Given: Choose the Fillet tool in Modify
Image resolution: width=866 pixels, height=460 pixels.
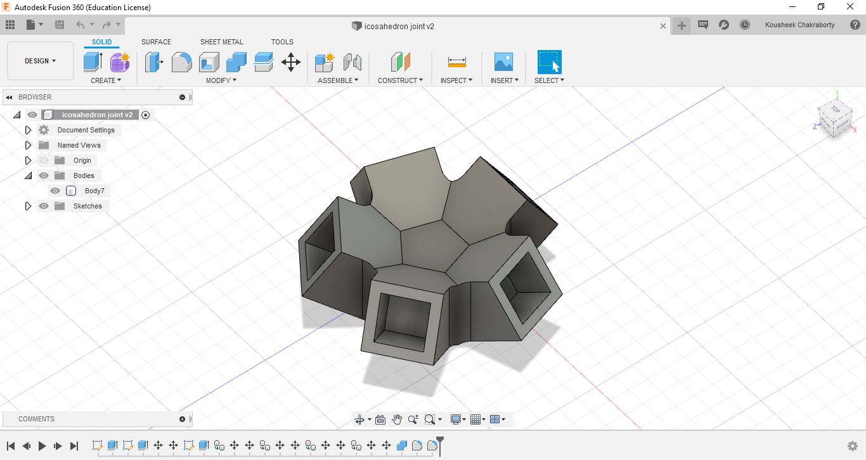Looking at the screenshot, I should click(x=181, y=62).
